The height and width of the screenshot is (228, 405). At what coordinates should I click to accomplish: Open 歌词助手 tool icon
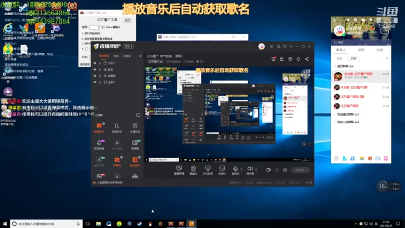[135, 161]
